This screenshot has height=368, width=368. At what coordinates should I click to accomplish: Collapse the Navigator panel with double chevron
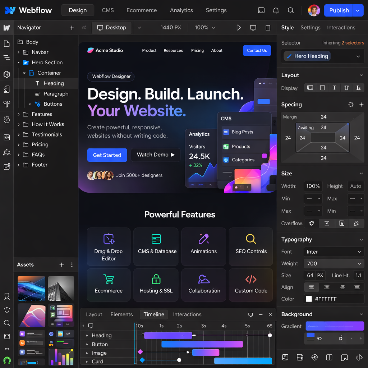point(84,28)
